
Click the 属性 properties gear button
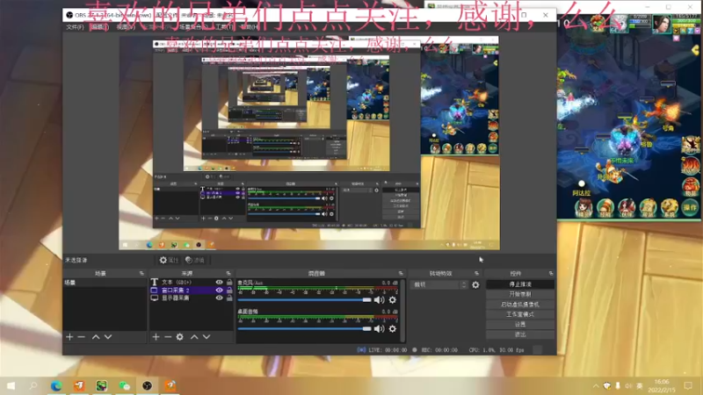(x=169, y=260)
